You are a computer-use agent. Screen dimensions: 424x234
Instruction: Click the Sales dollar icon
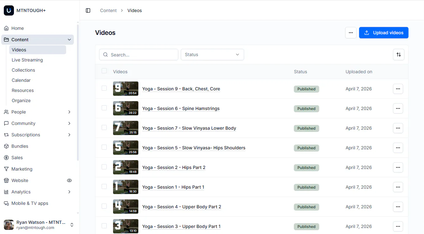pos(6,158)
